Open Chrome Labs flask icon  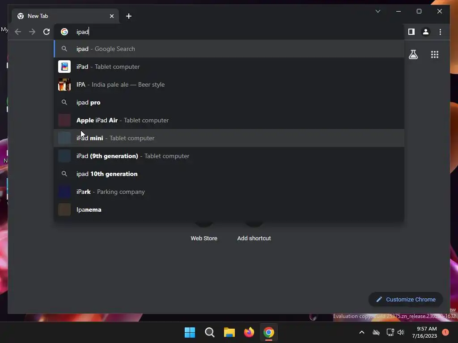point(413,54)
